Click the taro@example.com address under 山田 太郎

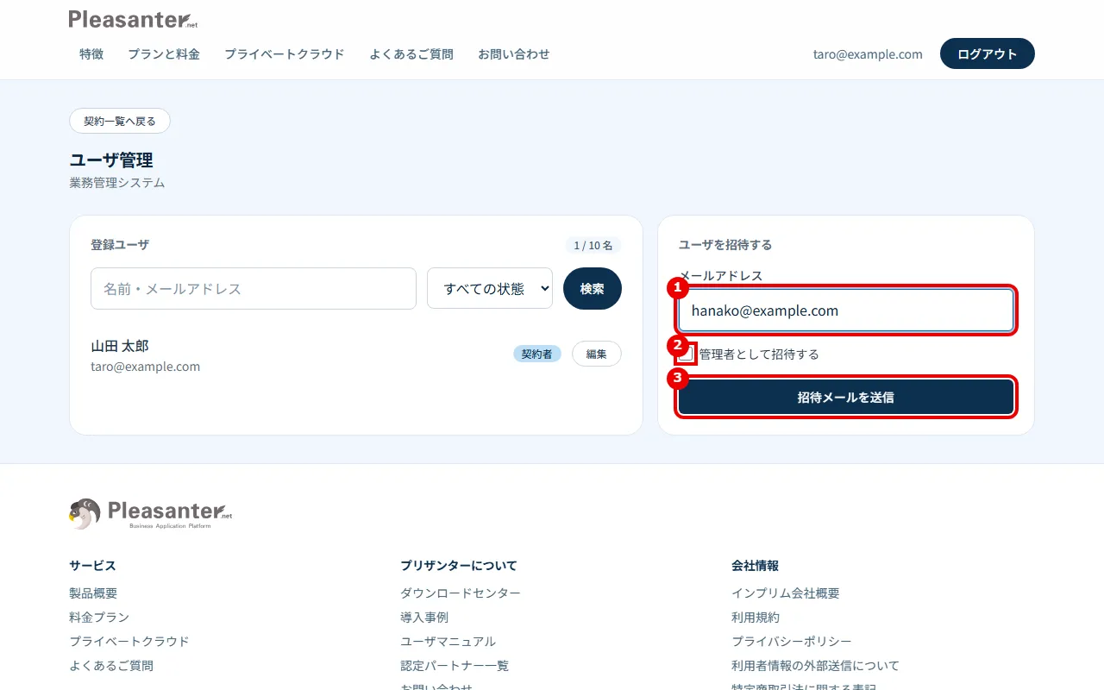[x=146, y=367]
